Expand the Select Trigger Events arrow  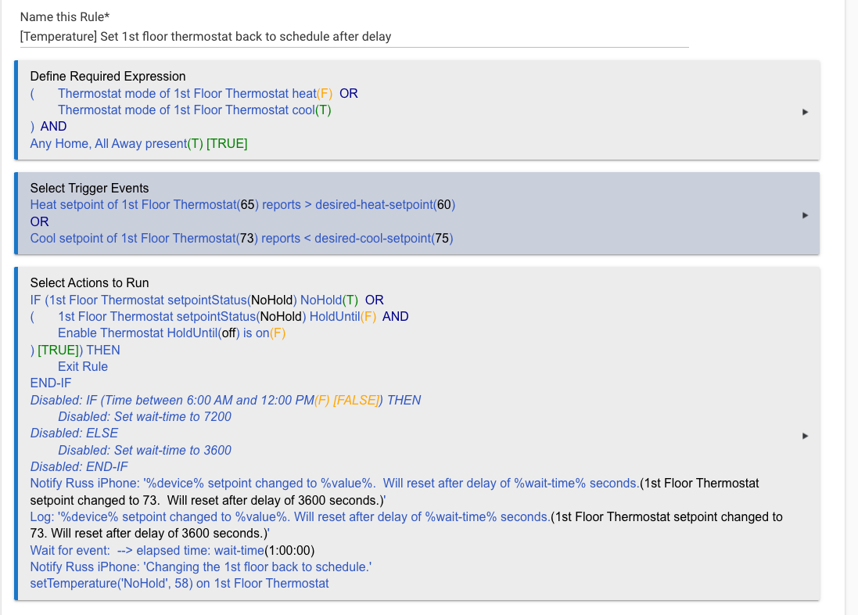tap(805, 215)
